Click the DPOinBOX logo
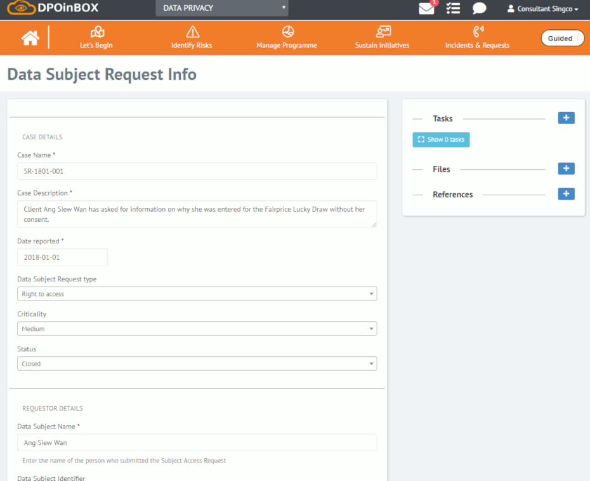 (53, 8)
